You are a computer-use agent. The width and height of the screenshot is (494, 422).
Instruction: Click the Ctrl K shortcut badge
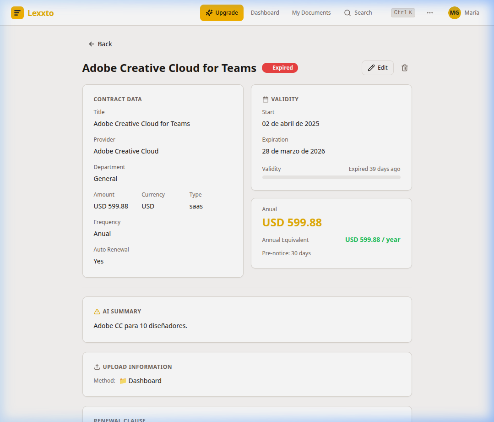pos(403,13)
